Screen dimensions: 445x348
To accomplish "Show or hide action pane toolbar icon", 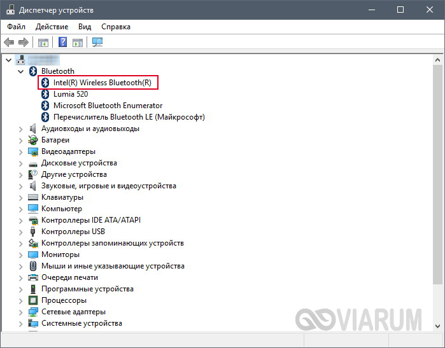I will click(78, 43).
